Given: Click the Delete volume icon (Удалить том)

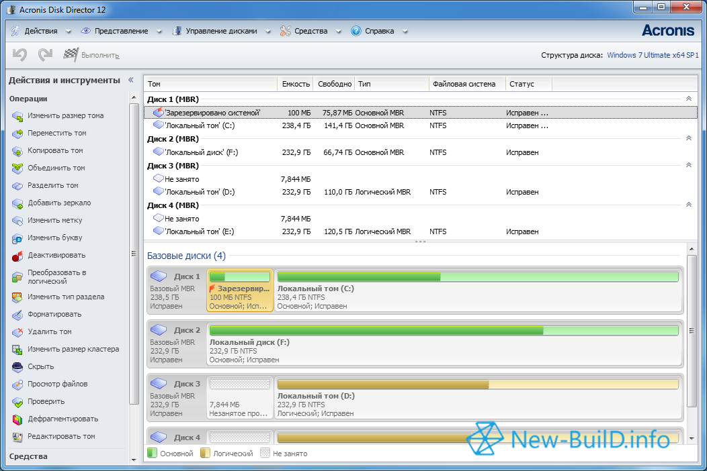Looking at the screenshot, I should [17, 332].
